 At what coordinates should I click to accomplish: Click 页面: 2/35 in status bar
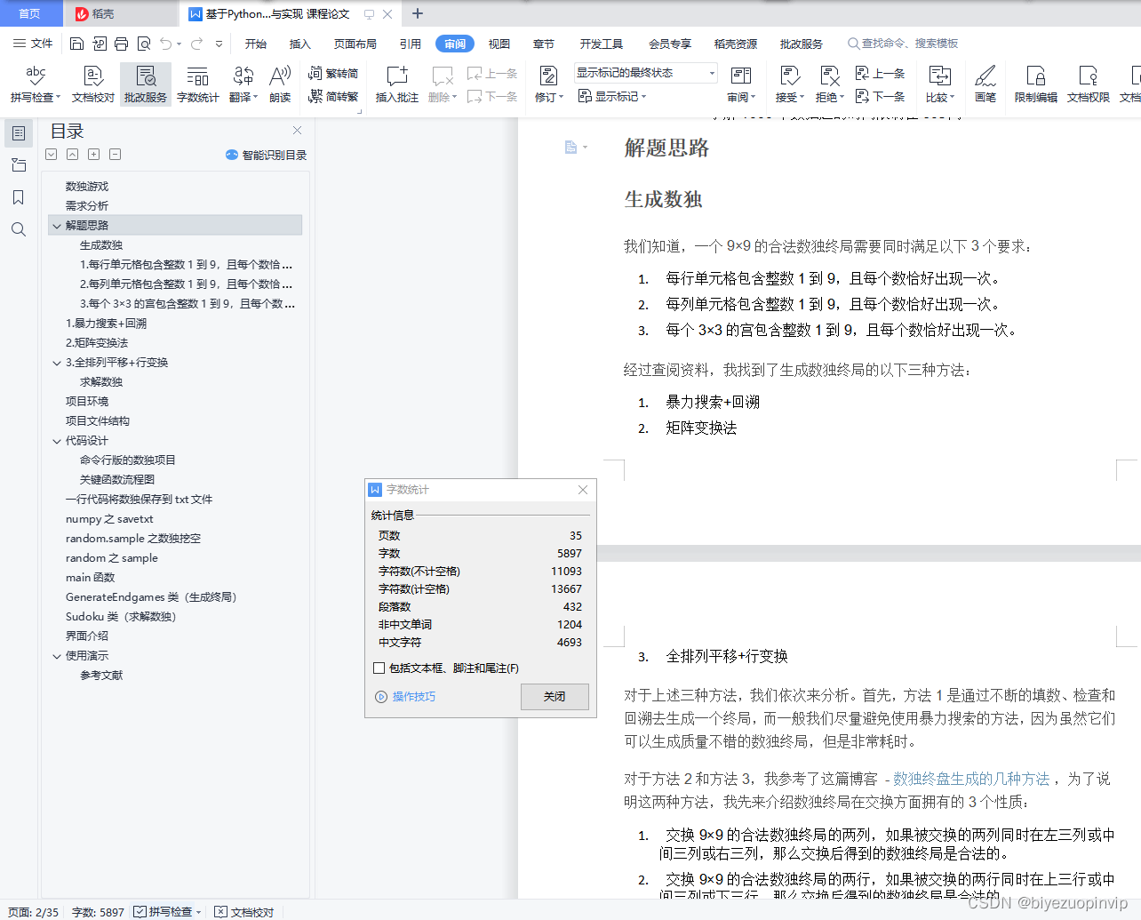click(x=33, y=912)
